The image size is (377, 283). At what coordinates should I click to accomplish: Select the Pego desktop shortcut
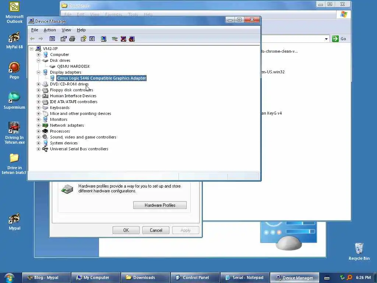click(14, 70)
